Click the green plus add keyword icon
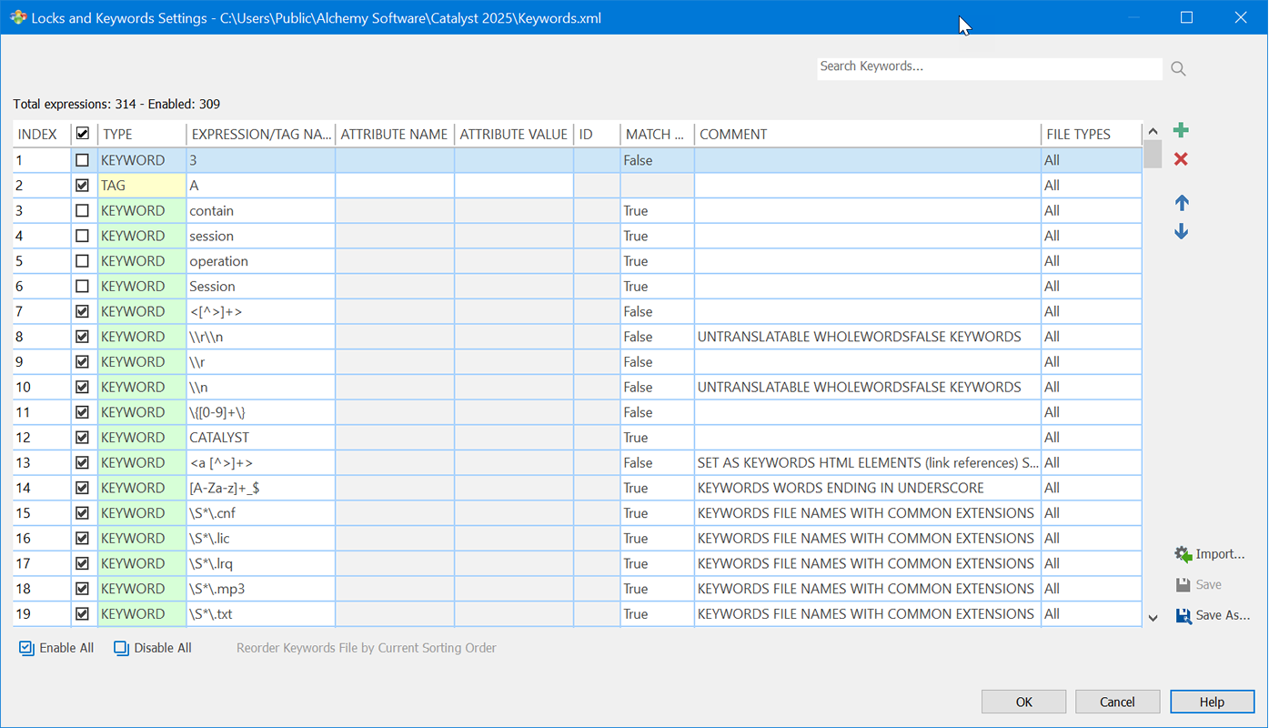This screenshot has width=1269, height=728. coord(1181,131)
